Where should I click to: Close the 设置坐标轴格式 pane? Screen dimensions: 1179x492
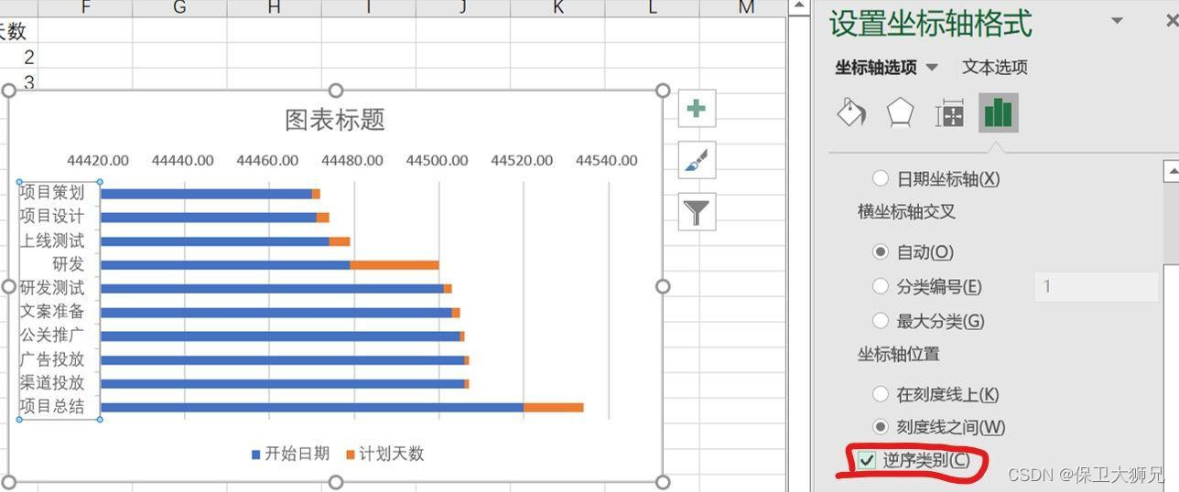coord(1171,22)
